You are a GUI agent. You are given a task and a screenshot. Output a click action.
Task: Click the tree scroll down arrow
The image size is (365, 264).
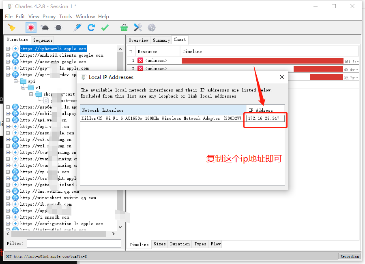coord(120,227)
